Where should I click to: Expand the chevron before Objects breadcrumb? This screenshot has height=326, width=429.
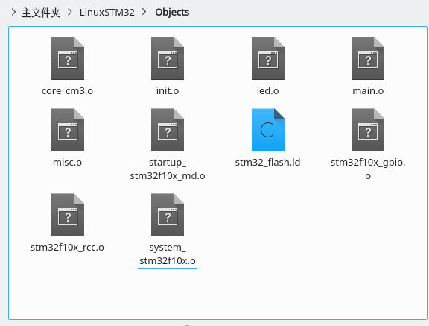click(x=144, y=12)
